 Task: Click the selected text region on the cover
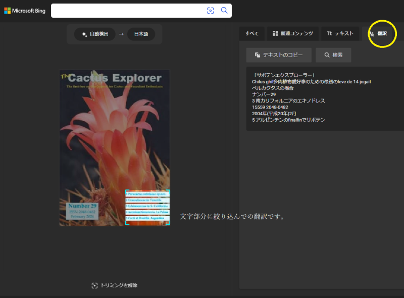[147, 207]
